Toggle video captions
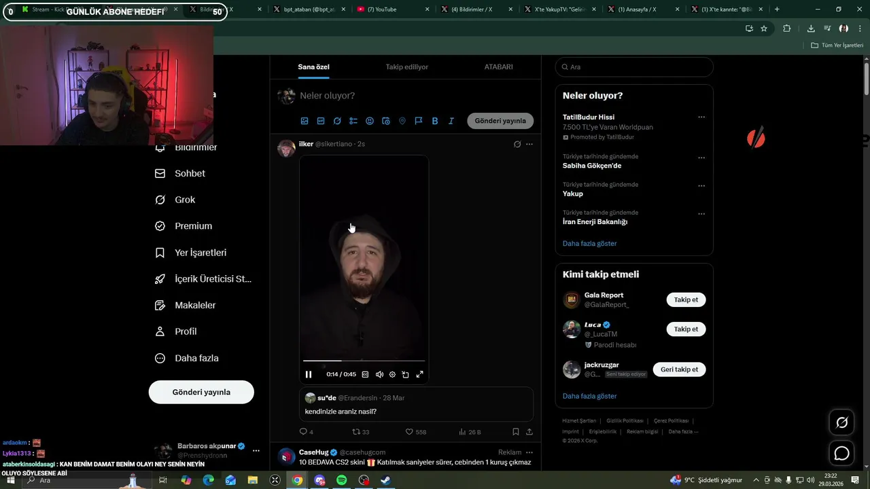 click(x=365, y=374)
